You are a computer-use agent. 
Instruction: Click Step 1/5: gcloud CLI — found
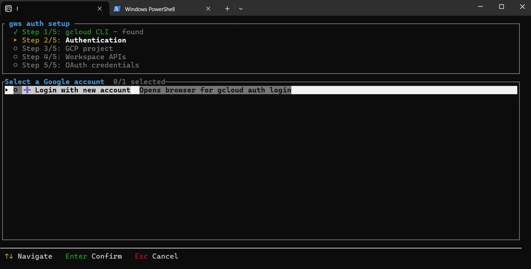(x=78, y=32)
